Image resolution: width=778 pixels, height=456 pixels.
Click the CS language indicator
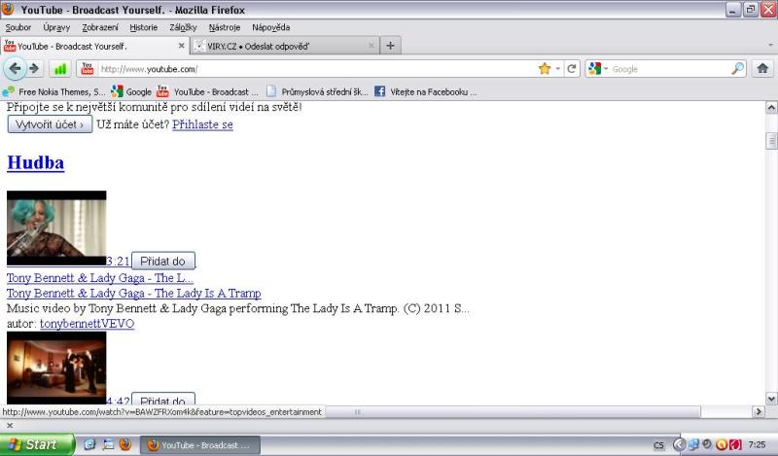point(658,445)
